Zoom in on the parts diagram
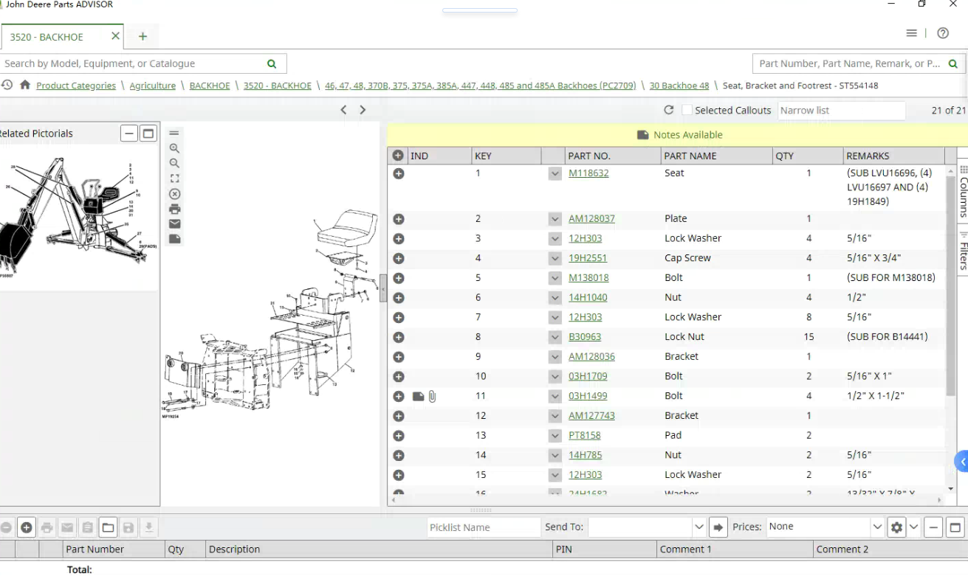The width and height of the screenshot is (968, 576). [174, 148]
